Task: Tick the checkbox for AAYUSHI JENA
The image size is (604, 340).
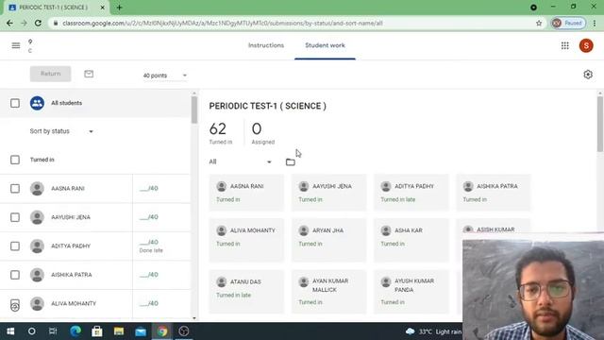Action: 15,217
